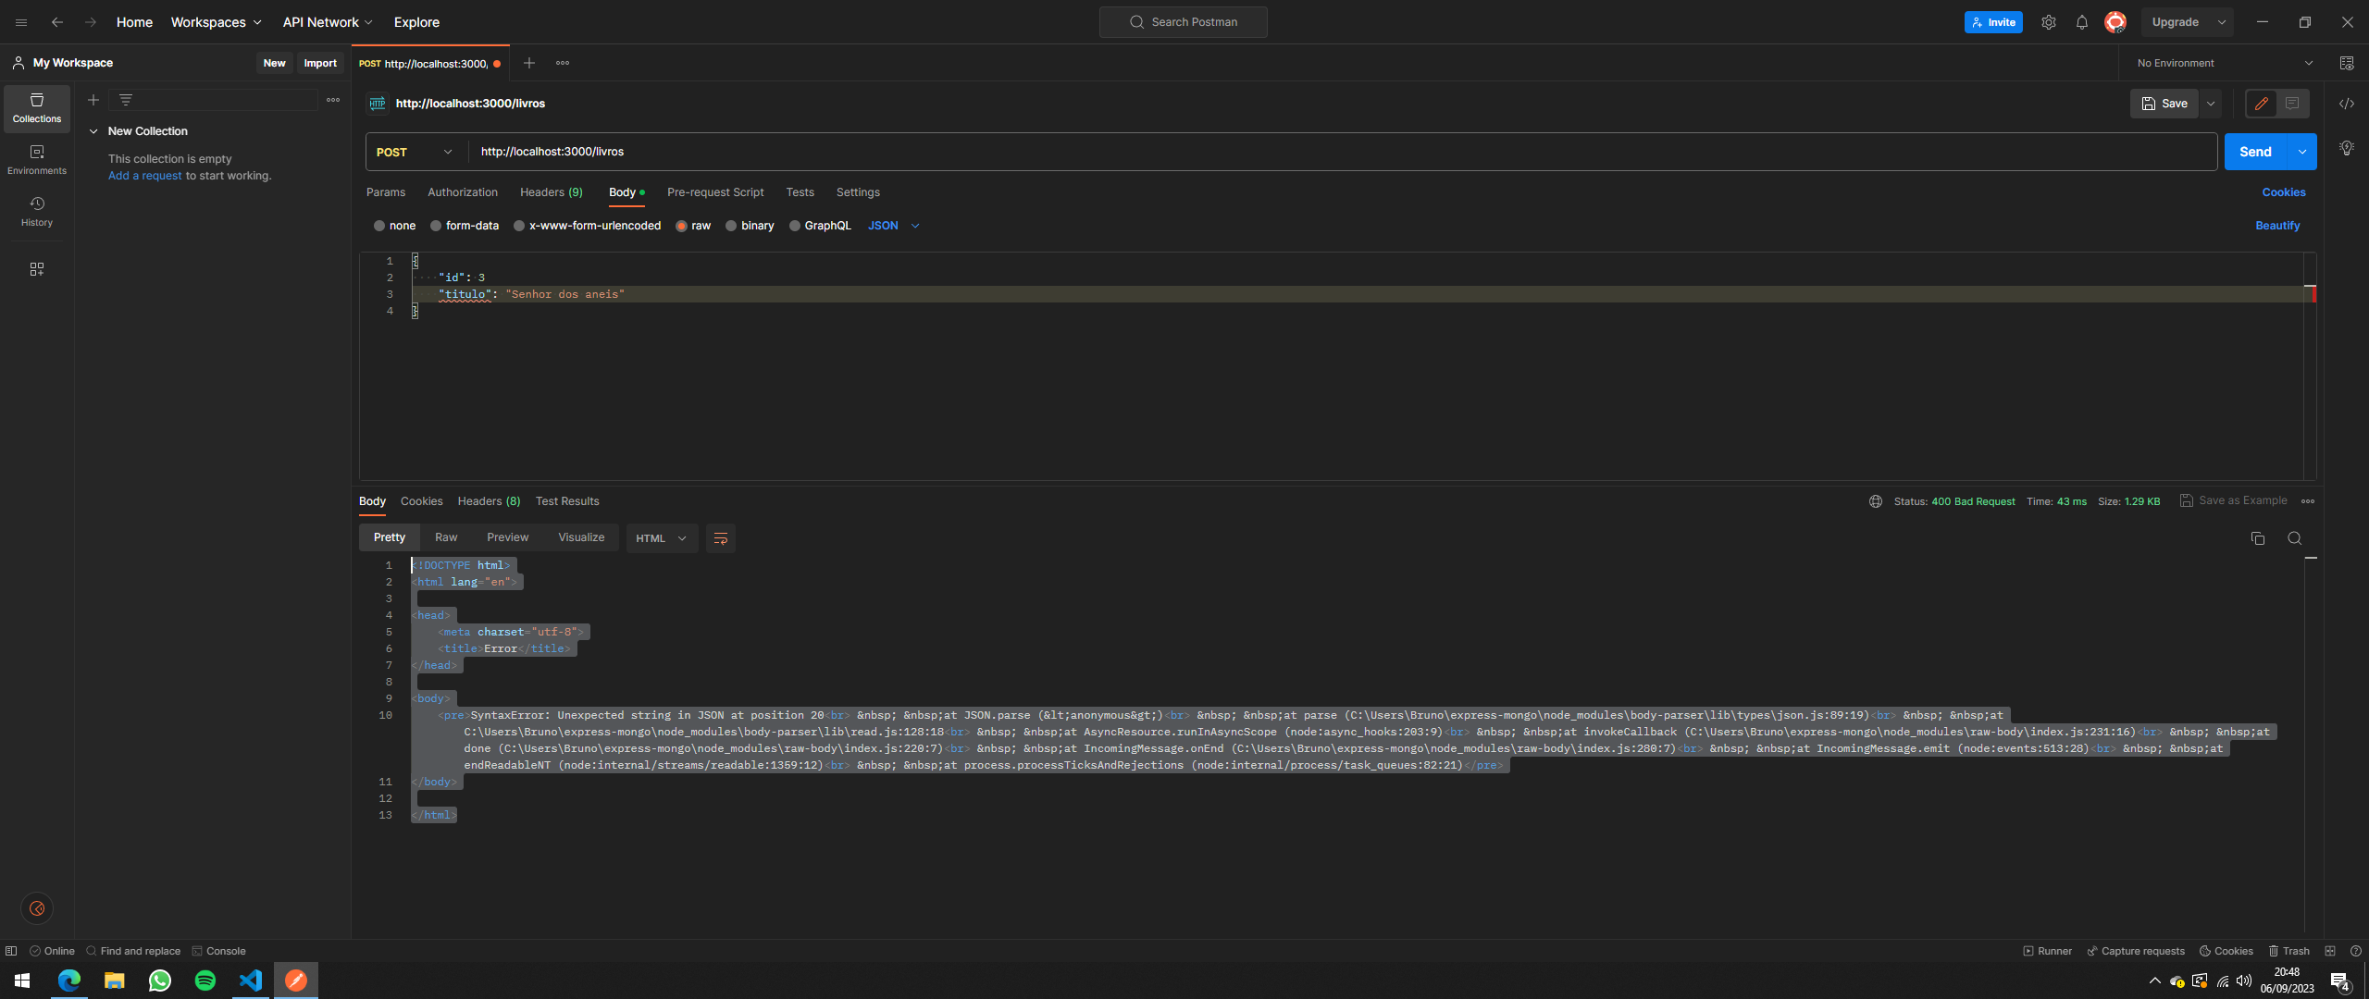Open the POST method dropdown
The image size is (2369, 999).
tap(416, 152)
